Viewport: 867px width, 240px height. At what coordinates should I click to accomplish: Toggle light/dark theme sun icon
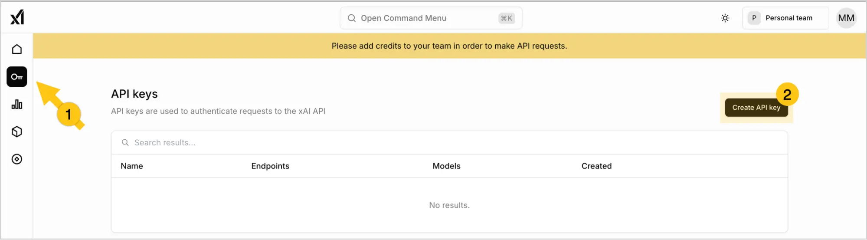tap(725, 18)
